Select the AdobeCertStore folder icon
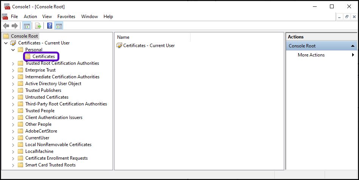This screenshot has width=359, height=180. click(x=20, y=131)
